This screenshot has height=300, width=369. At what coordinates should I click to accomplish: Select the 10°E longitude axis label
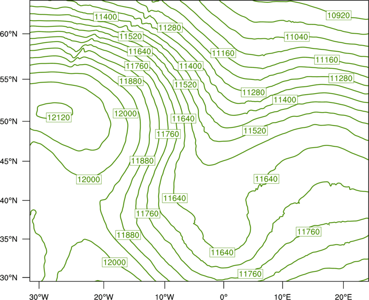click(282, 297)
